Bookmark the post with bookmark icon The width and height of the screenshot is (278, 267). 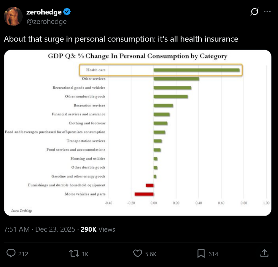(x=201, y=253)
